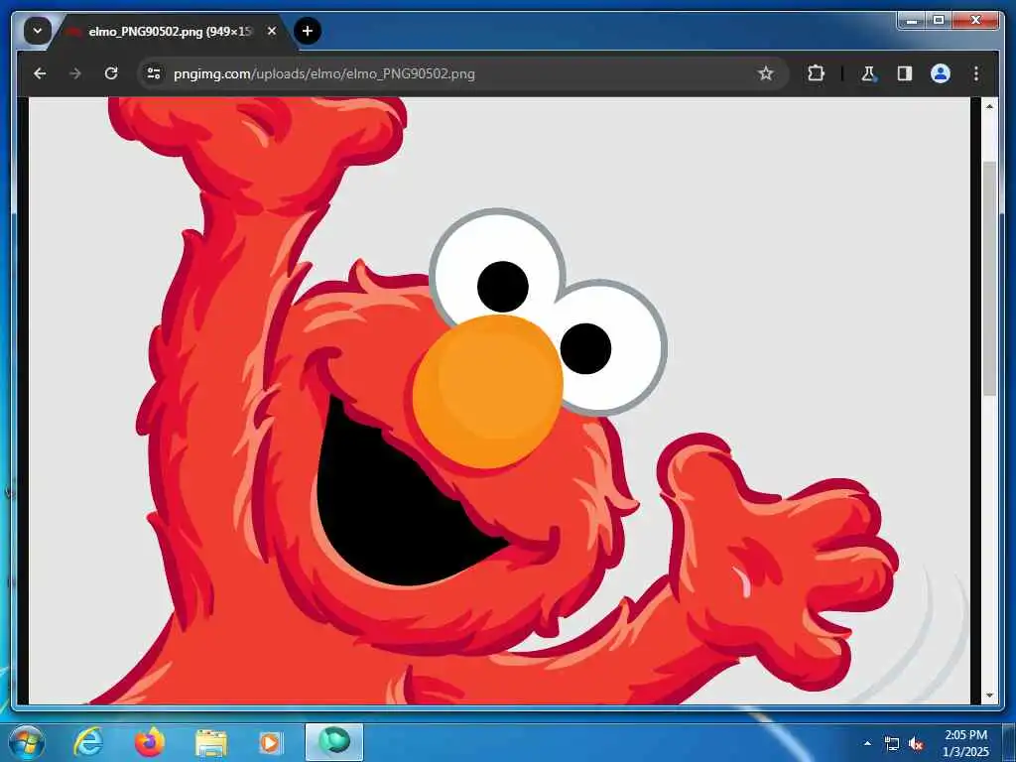Click the scrollbar down arrow

(989, 696)
